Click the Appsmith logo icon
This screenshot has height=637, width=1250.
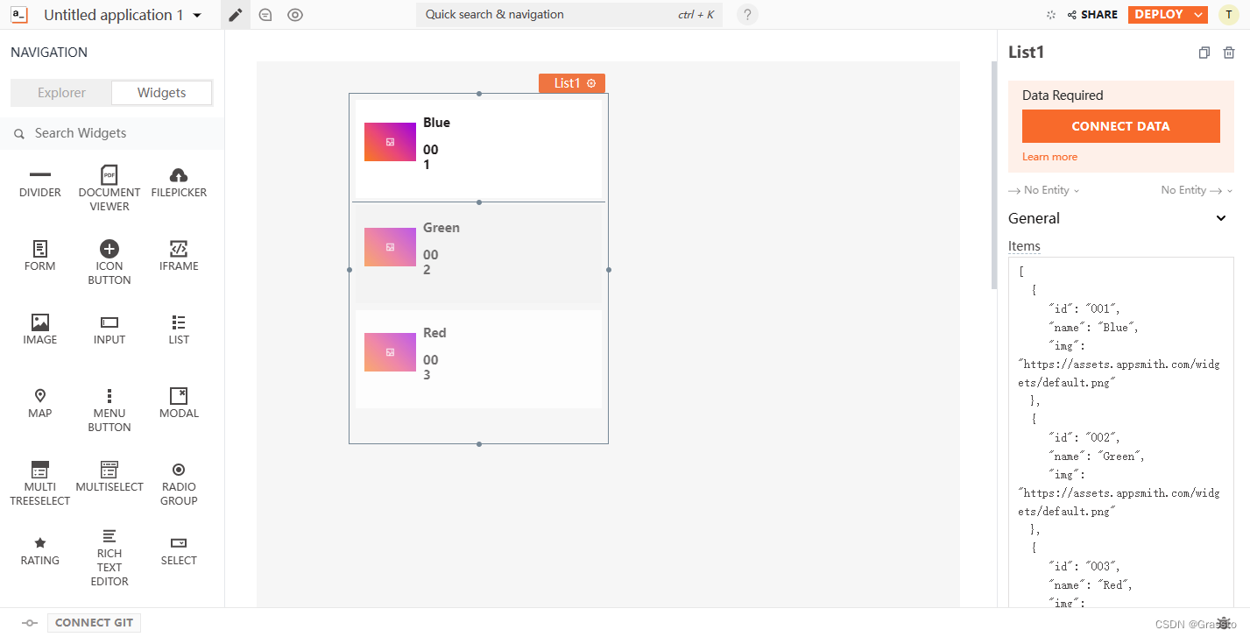19,15
